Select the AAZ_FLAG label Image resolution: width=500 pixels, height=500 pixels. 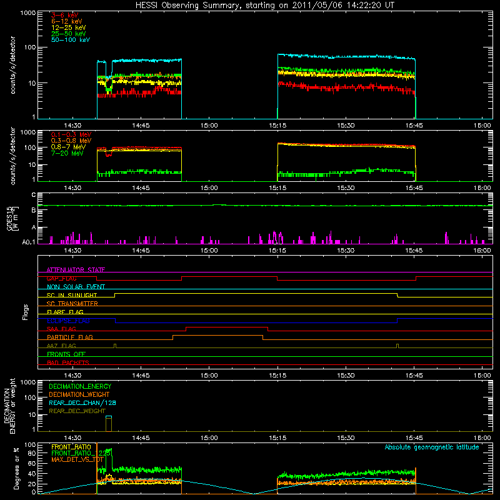61,346
